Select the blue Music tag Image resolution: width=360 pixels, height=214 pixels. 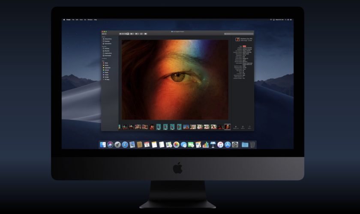click(105, 72)
